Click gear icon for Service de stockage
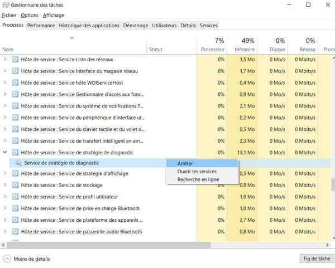Image resolution: width=335 pixels, height=268 pixels. pyautogui.click(x=15, y=185)
